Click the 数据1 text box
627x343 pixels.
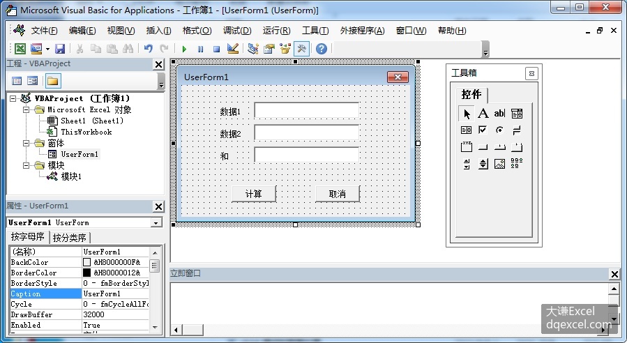(307, 110)
